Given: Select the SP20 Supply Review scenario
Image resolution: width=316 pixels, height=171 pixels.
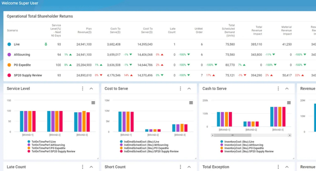Looking at the screenshot, I should coord(28,75).
